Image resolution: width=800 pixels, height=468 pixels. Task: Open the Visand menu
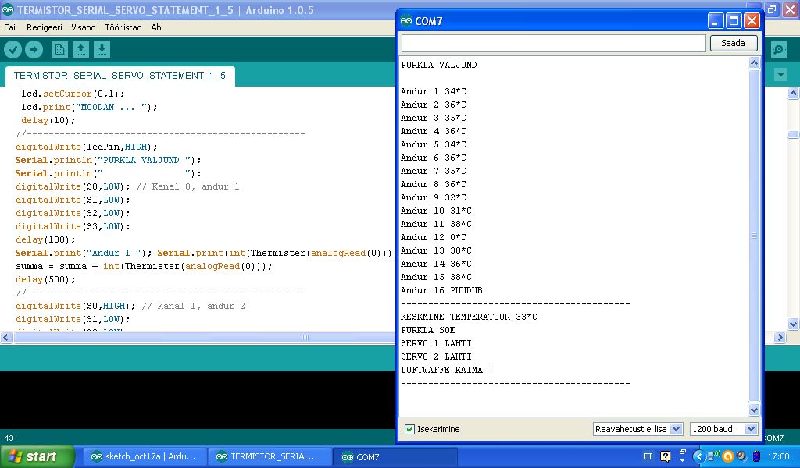83,27
